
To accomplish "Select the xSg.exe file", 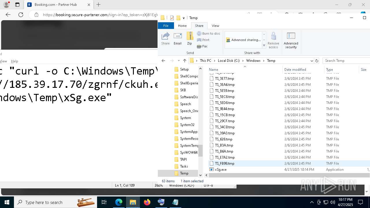I will [221, 170].
